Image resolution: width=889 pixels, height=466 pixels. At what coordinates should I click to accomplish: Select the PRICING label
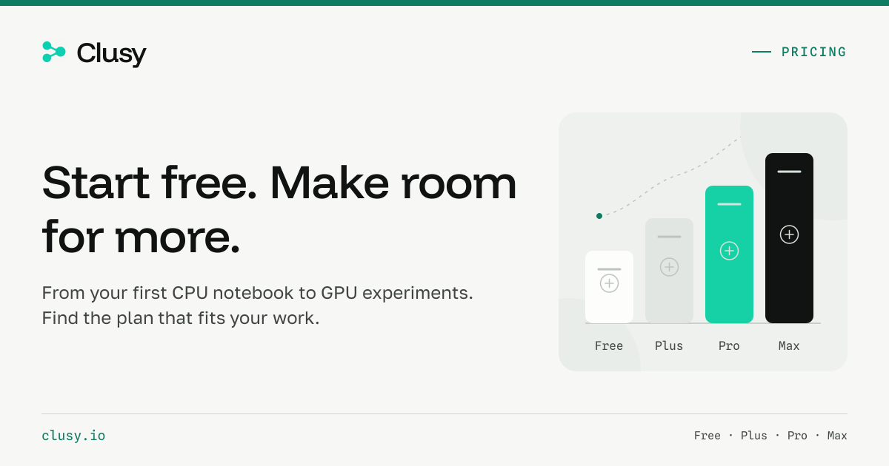[x=814, y=52]
